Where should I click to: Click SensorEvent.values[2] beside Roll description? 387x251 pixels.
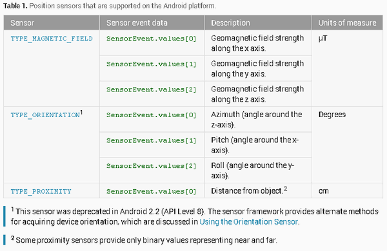[x=152, y=166]
